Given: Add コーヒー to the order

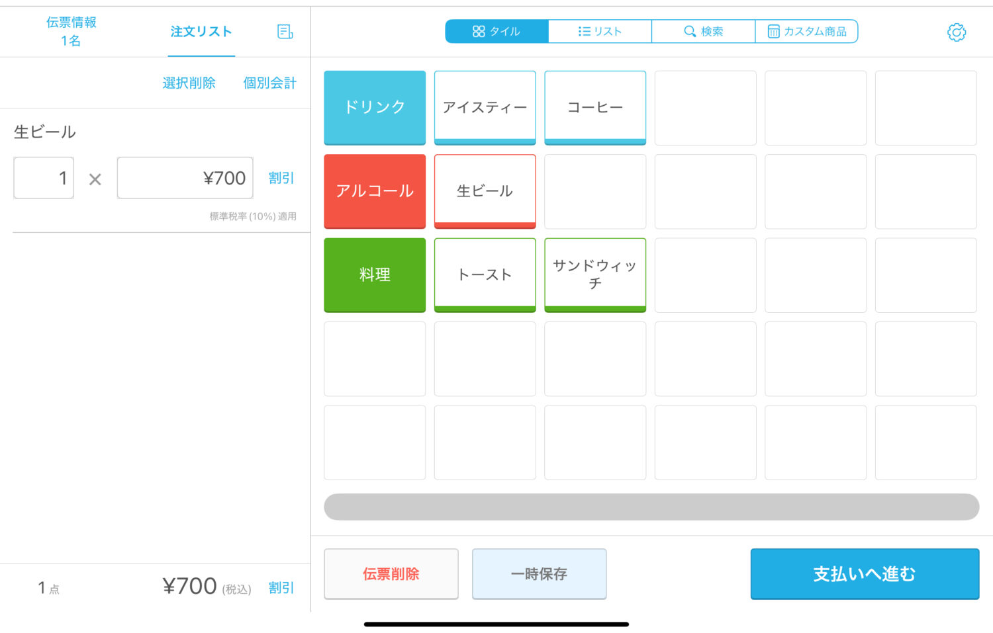Looking at the screenshot, I should pos(595,108).
